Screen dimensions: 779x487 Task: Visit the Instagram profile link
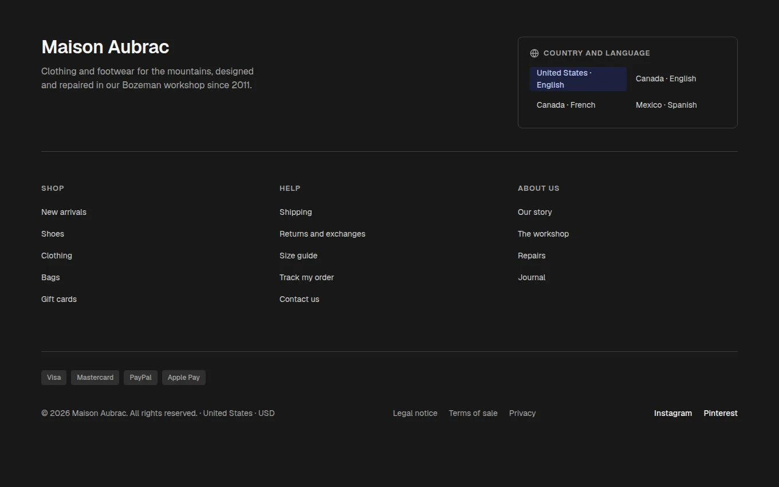tap(673, 413)
